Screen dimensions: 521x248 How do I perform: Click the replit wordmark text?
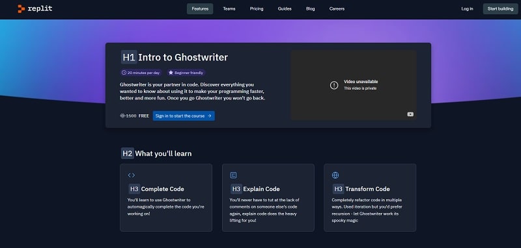(x=40, y=8)
